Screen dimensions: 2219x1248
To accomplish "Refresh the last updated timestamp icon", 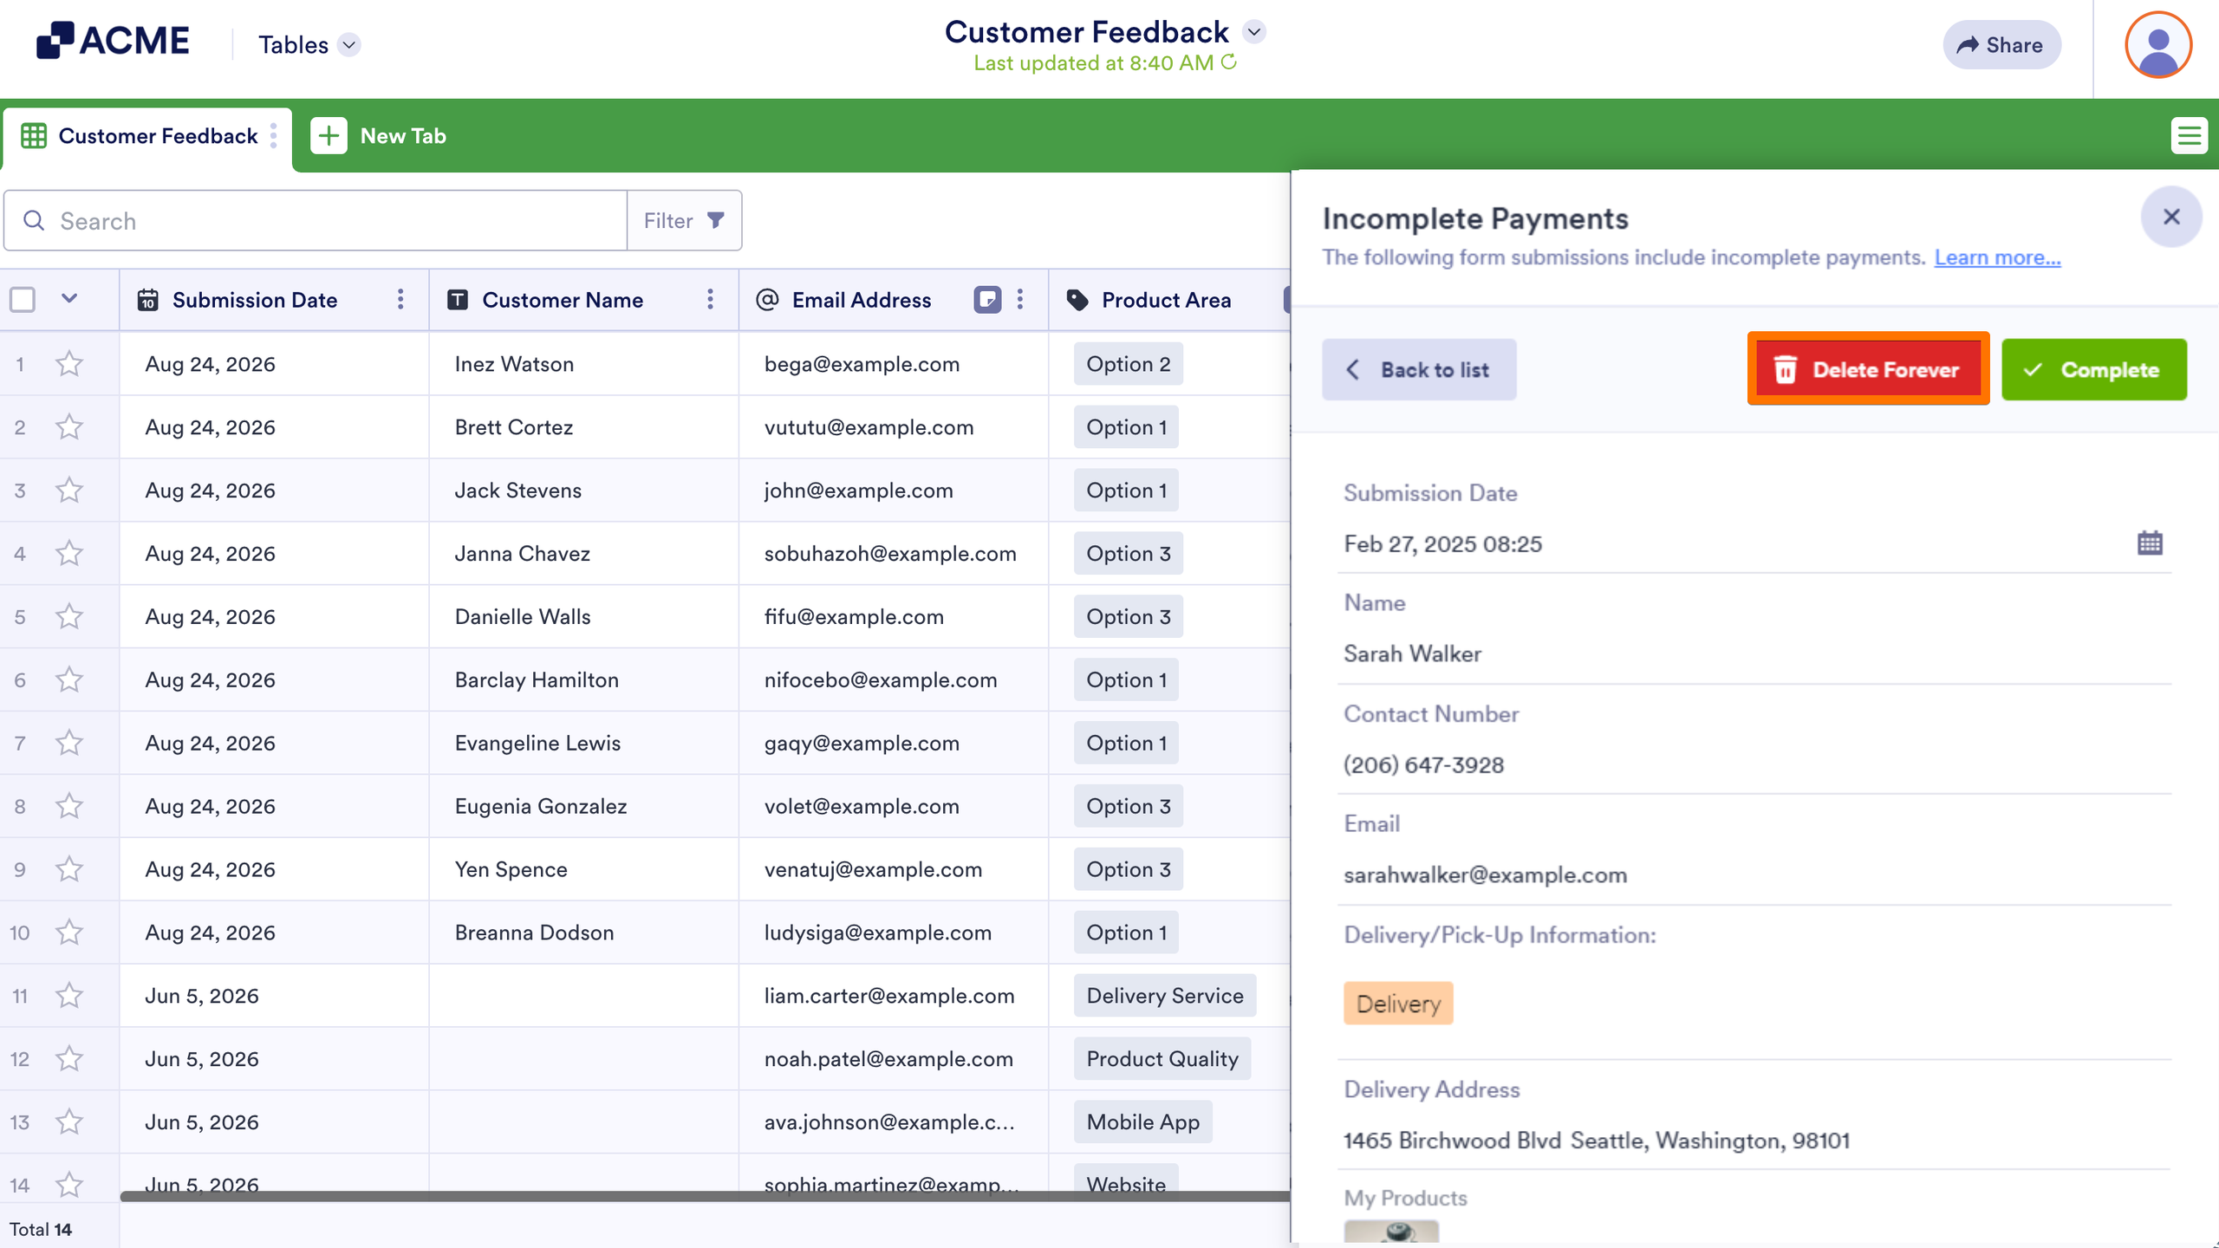I will (x=1228, y=62).
